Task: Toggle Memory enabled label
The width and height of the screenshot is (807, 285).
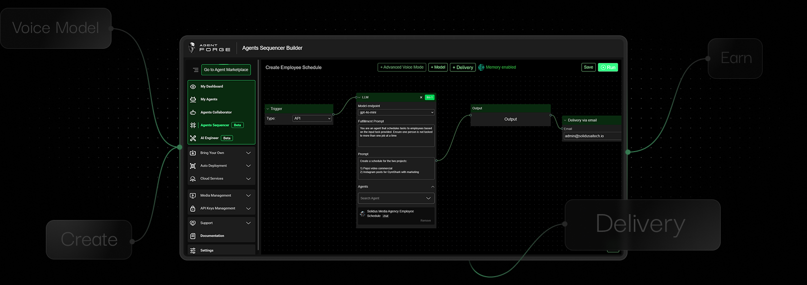Action: [x=501, y=67]
